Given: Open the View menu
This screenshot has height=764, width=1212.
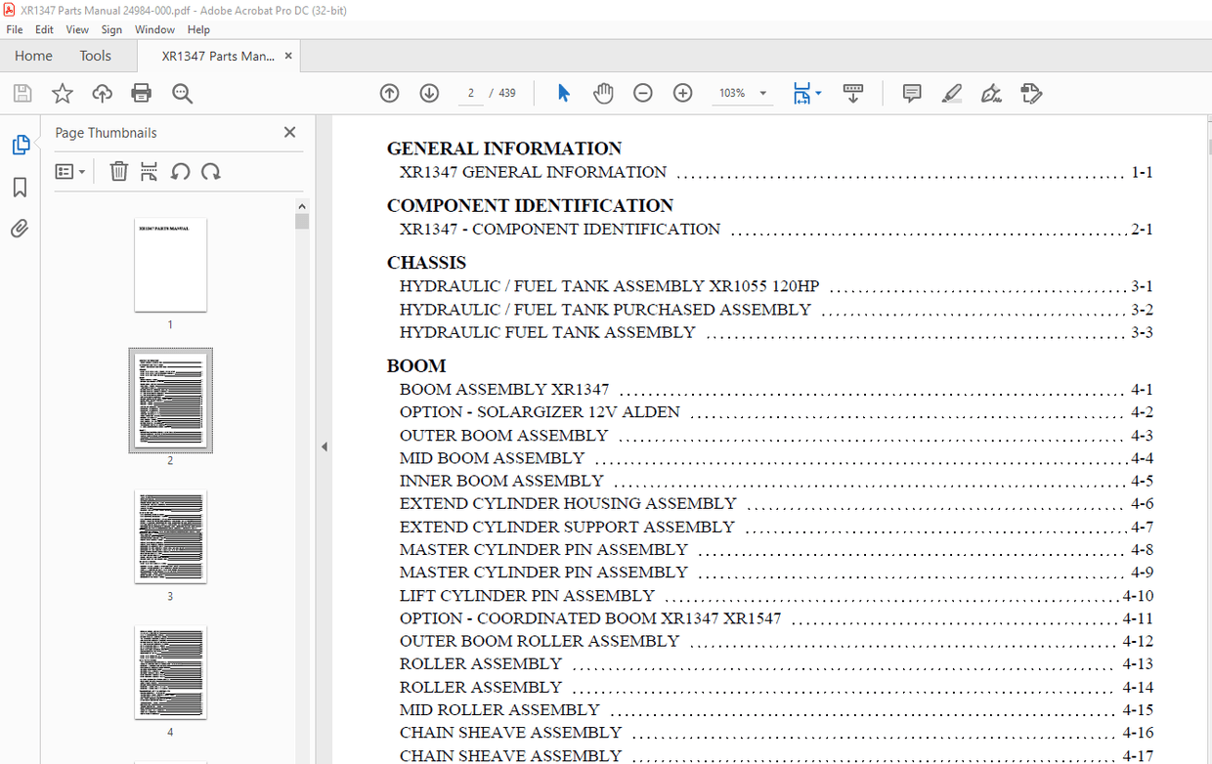Looking at the screenshot, I should [77, 29].
